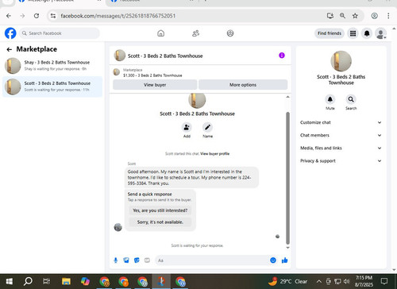Viewport: 397px width, 289px height.
Task: Click the browser back arrow
Action: point(9,16)
